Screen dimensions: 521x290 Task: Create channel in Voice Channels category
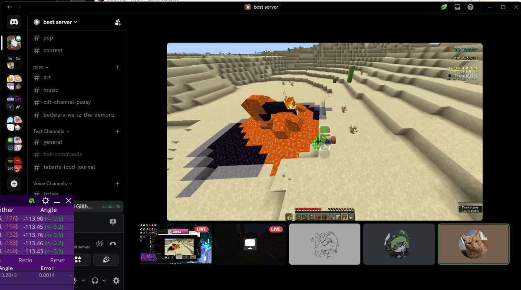click(x=118, y=184)
